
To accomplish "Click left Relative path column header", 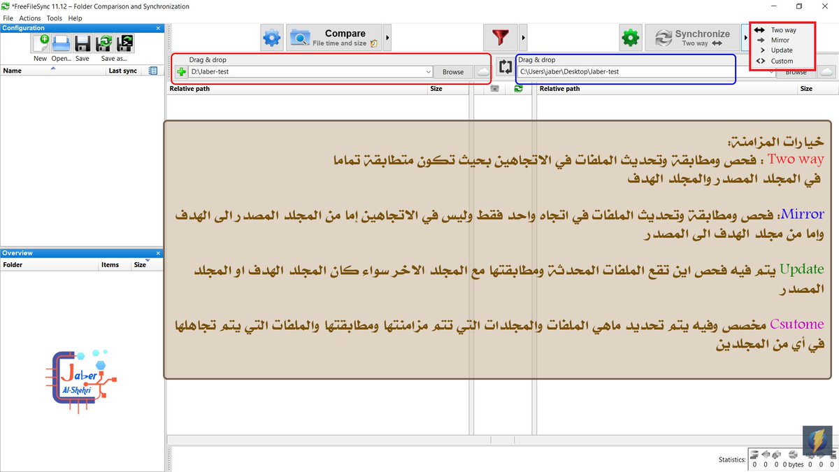I will [x=298, y=89].
